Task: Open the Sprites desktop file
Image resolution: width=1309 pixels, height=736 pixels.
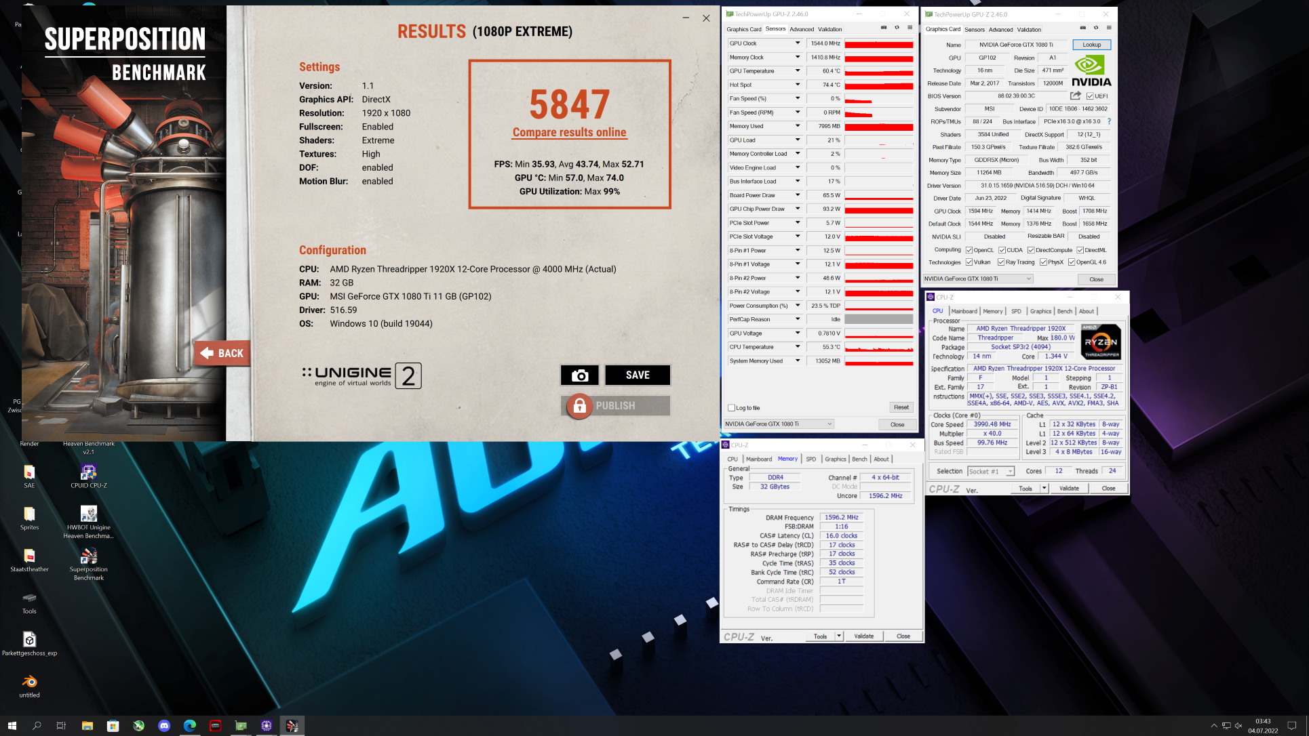Action: [x=29, y=518]
